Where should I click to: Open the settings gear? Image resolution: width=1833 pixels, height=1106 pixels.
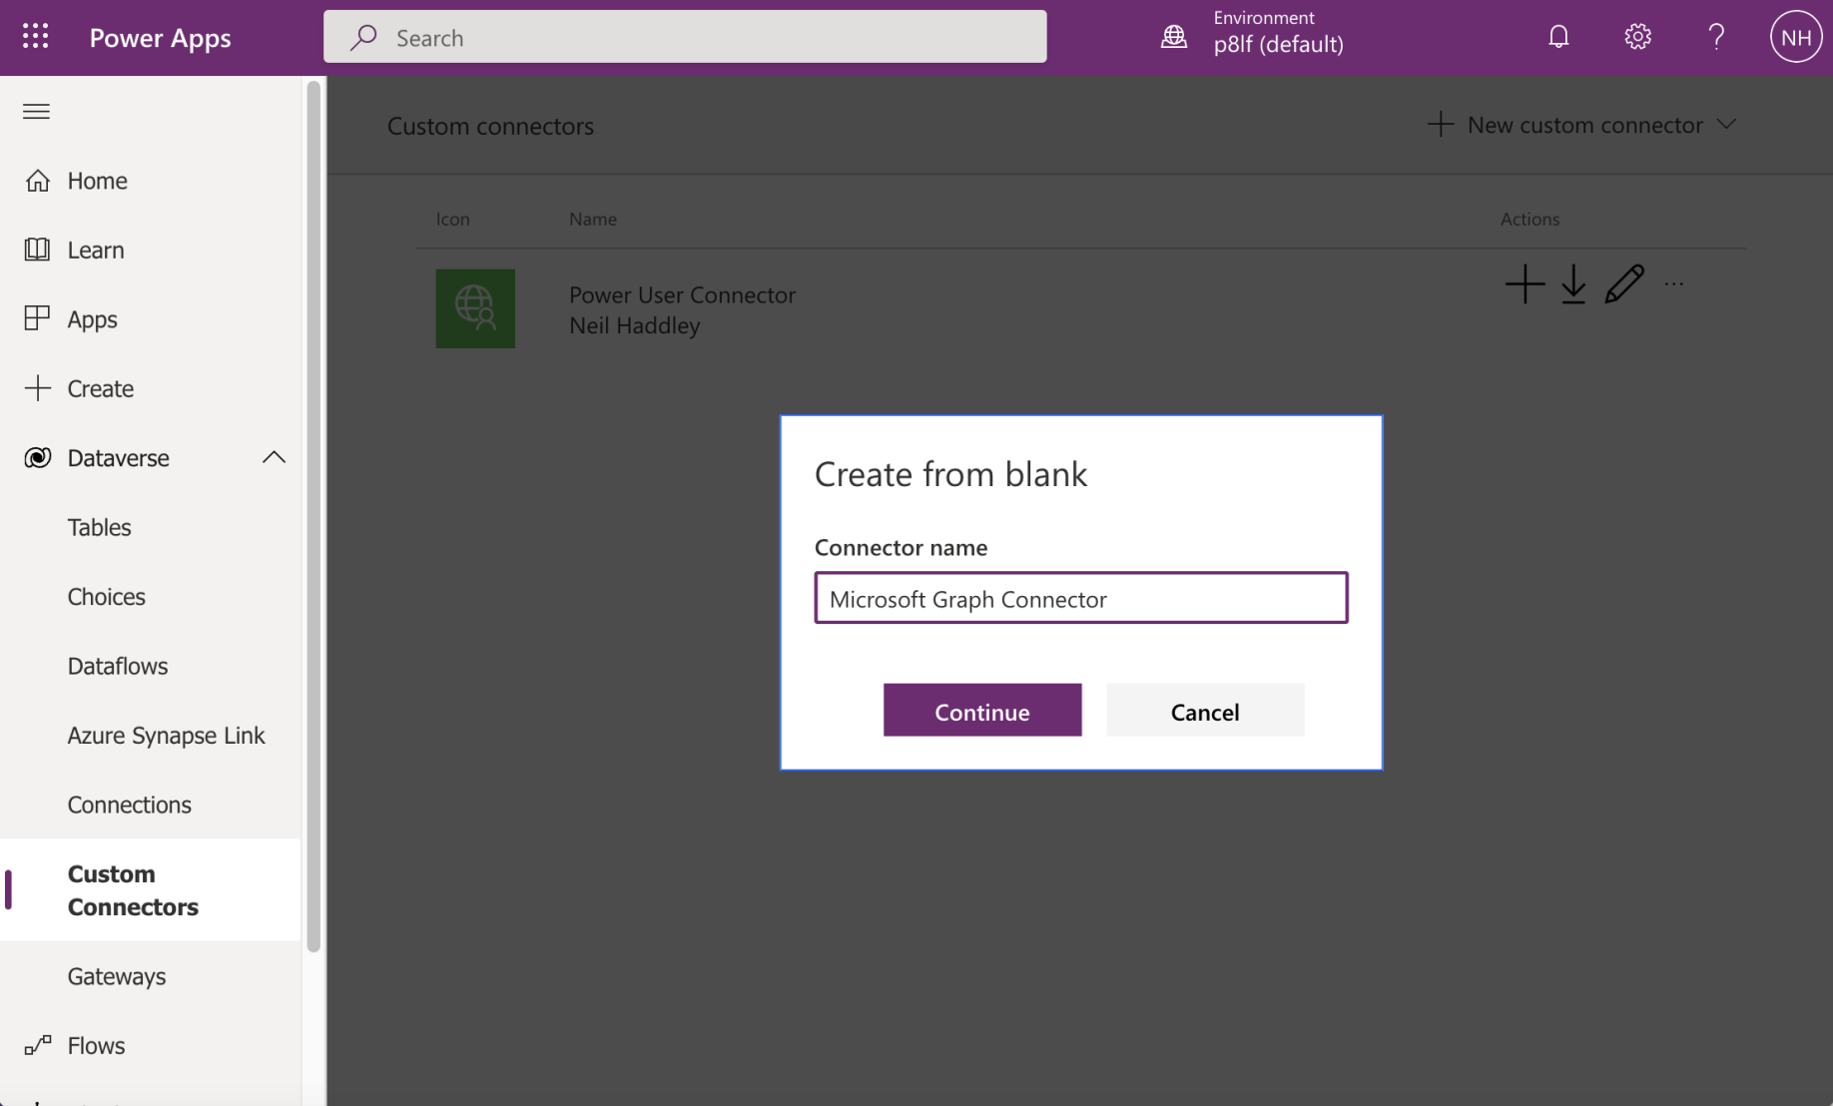coord(1637,37)
